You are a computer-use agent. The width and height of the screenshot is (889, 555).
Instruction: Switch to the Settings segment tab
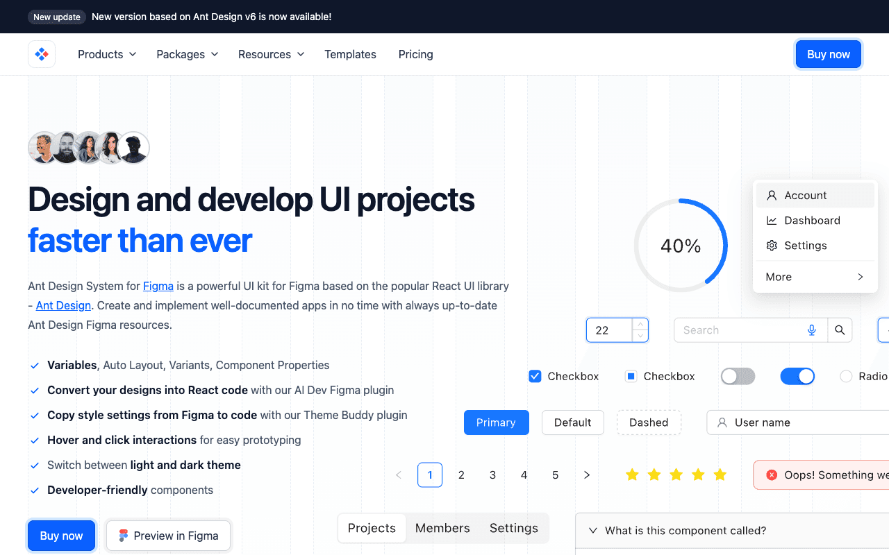[514, 528]
